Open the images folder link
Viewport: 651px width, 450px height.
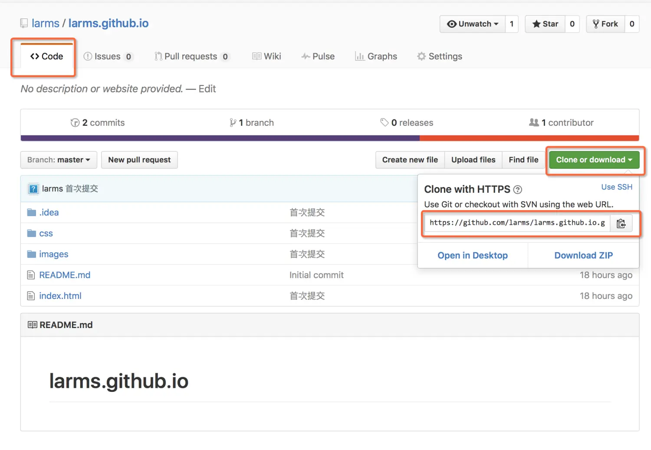(54, 254)
